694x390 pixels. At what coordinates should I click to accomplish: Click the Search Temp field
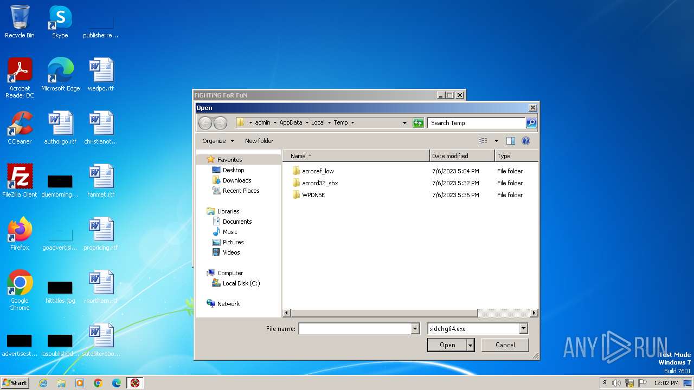[x=476, y=123]
